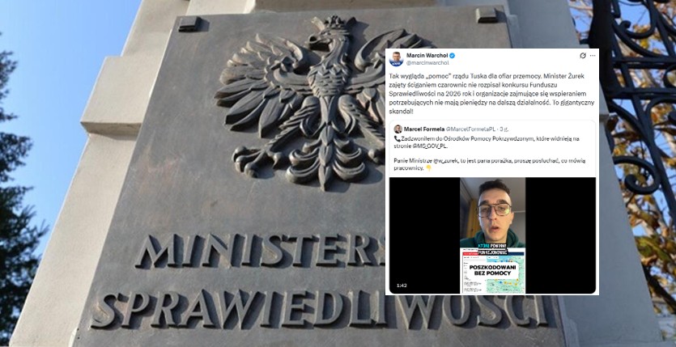Viewport: 676px width, 347px height.
Task: Open the three-dot more options menu
Action: coord(593,56)
